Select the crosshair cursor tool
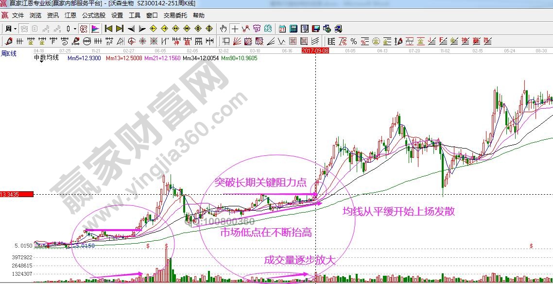 [x=234, y=28]
